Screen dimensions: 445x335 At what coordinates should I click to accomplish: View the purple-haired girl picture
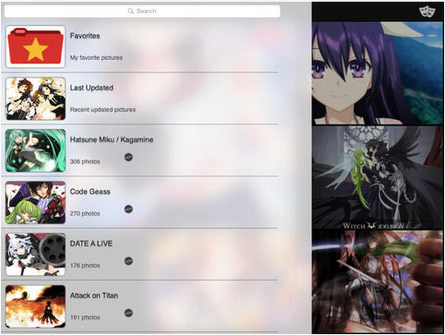378,73
